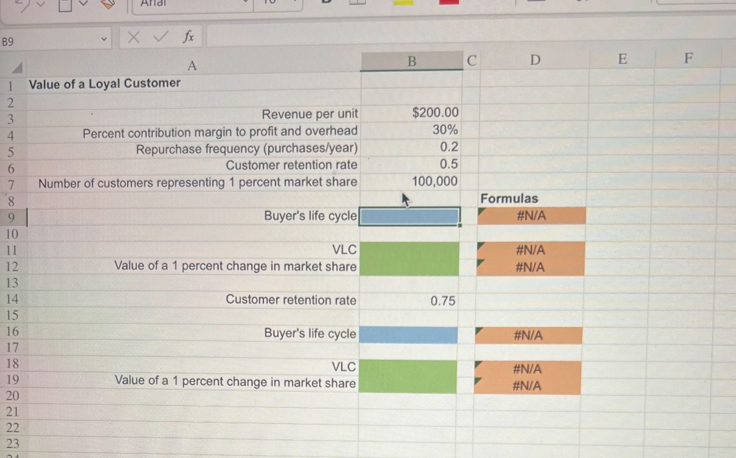Click the 30% value cell
Image resolution: width=736 pixels, height=458 pixels.
pyautogui.click(x=412, y=130)
